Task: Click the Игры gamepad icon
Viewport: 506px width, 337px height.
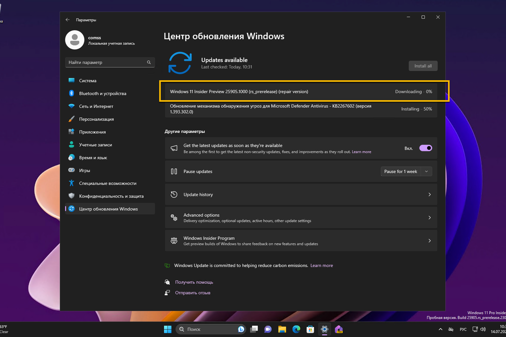Action: point(72,170)
